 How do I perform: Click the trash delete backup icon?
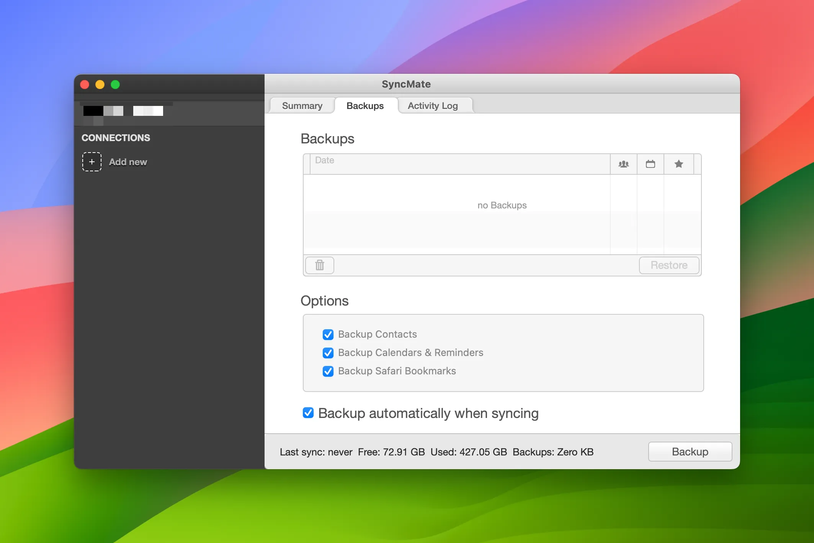[320, 265]
